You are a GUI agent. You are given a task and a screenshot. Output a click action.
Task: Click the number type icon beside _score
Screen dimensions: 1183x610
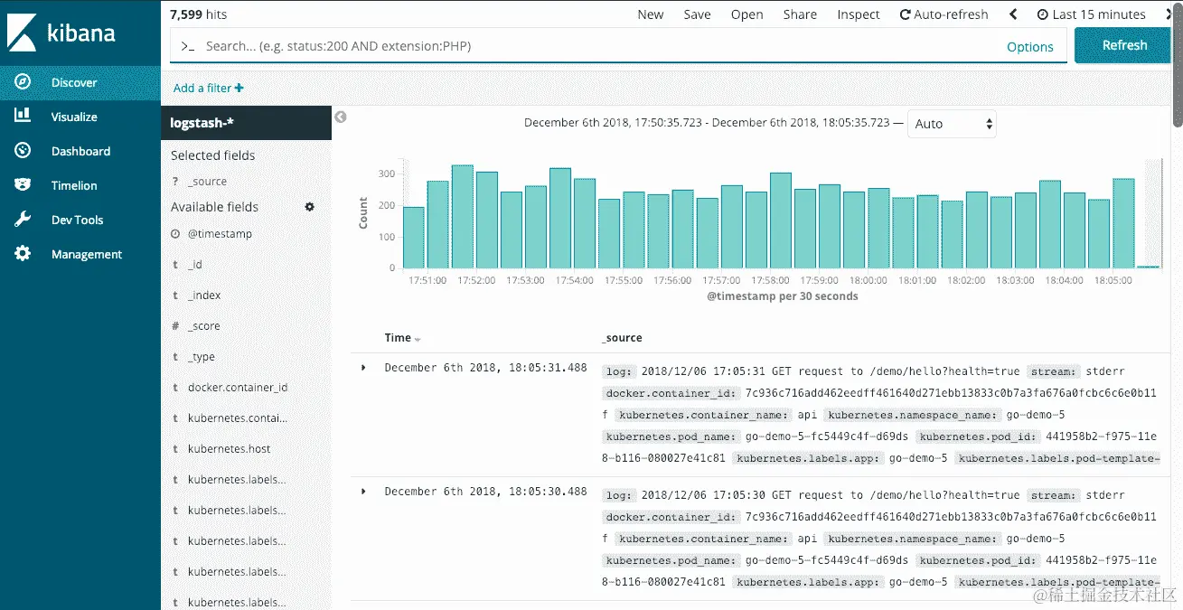175,326
